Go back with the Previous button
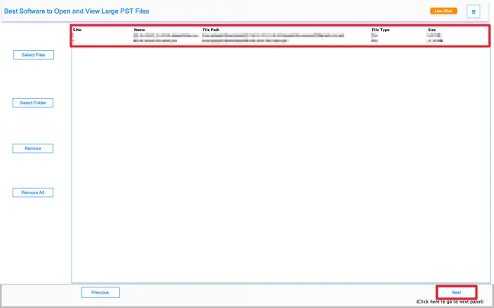 [100, 292]
